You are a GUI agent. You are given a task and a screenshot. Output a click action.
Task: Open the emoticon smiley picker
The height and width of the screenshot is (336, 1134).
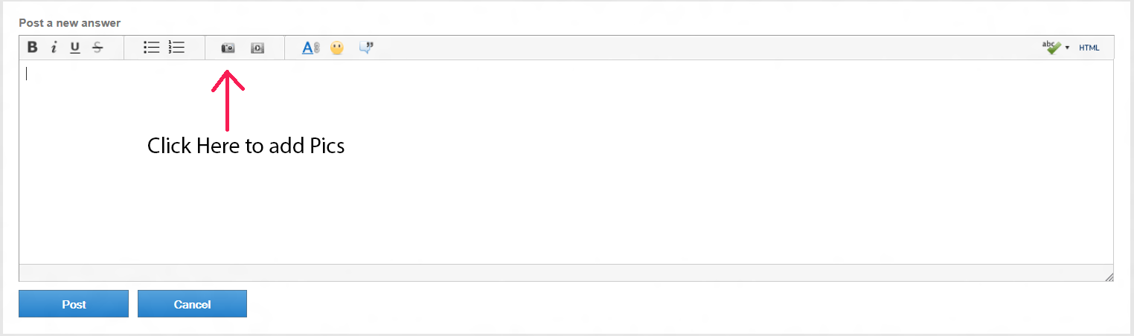click(x=337, y=48)
